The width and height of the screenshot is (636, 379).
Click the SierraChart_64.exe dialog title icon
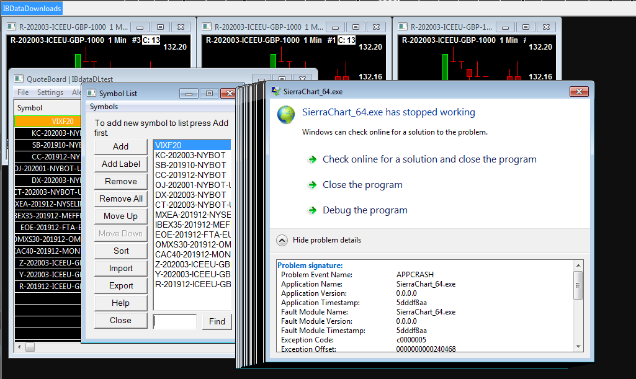coord(276,92)
